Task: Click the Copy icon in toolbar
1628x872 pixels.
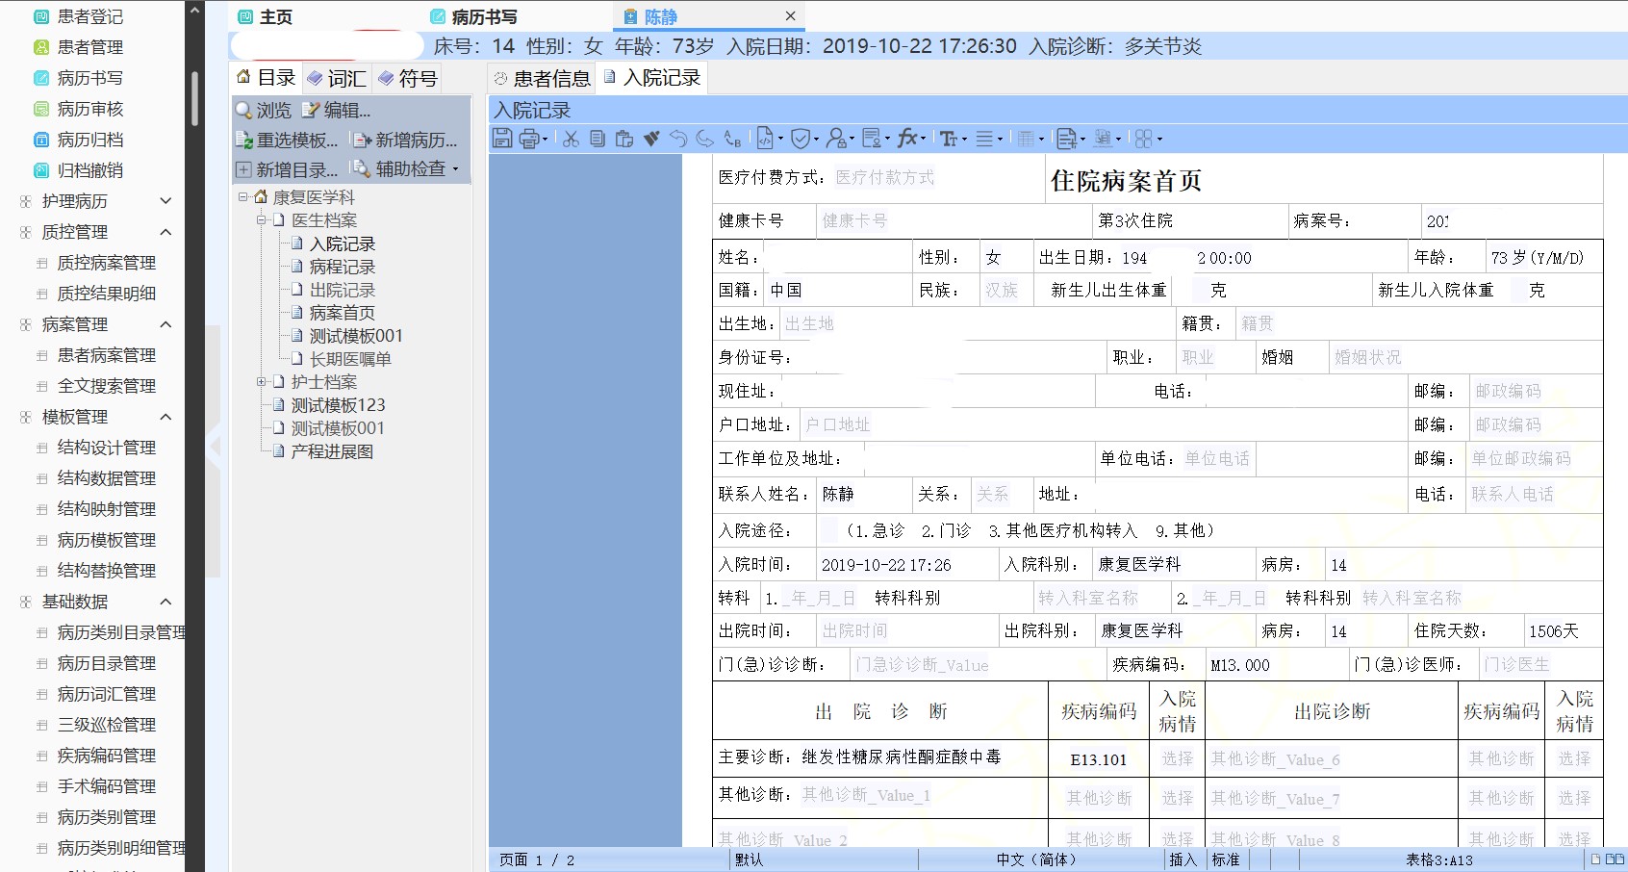Action: click(598, 139)
